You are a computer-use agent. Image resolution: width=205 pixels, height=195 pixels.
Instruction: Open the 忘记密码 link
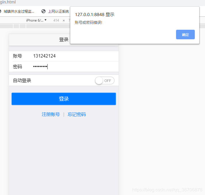point(77,114)
